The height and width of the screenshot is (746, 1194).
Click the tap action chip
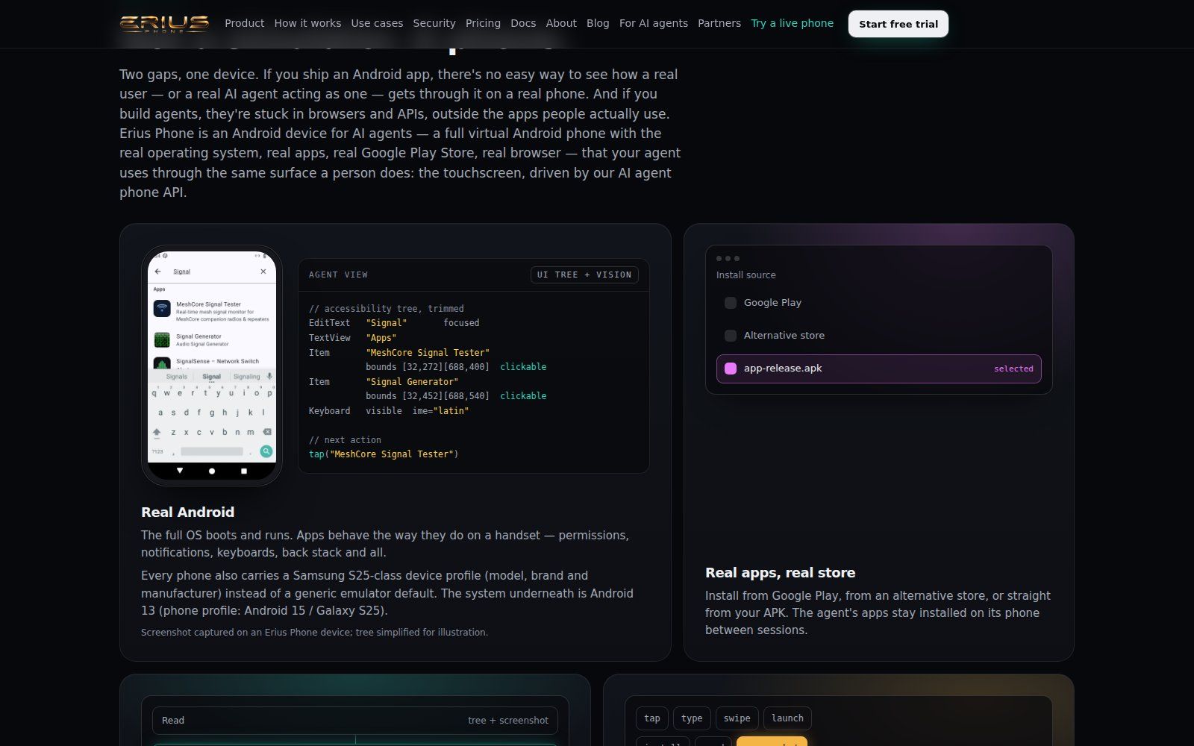click(652, 718)
